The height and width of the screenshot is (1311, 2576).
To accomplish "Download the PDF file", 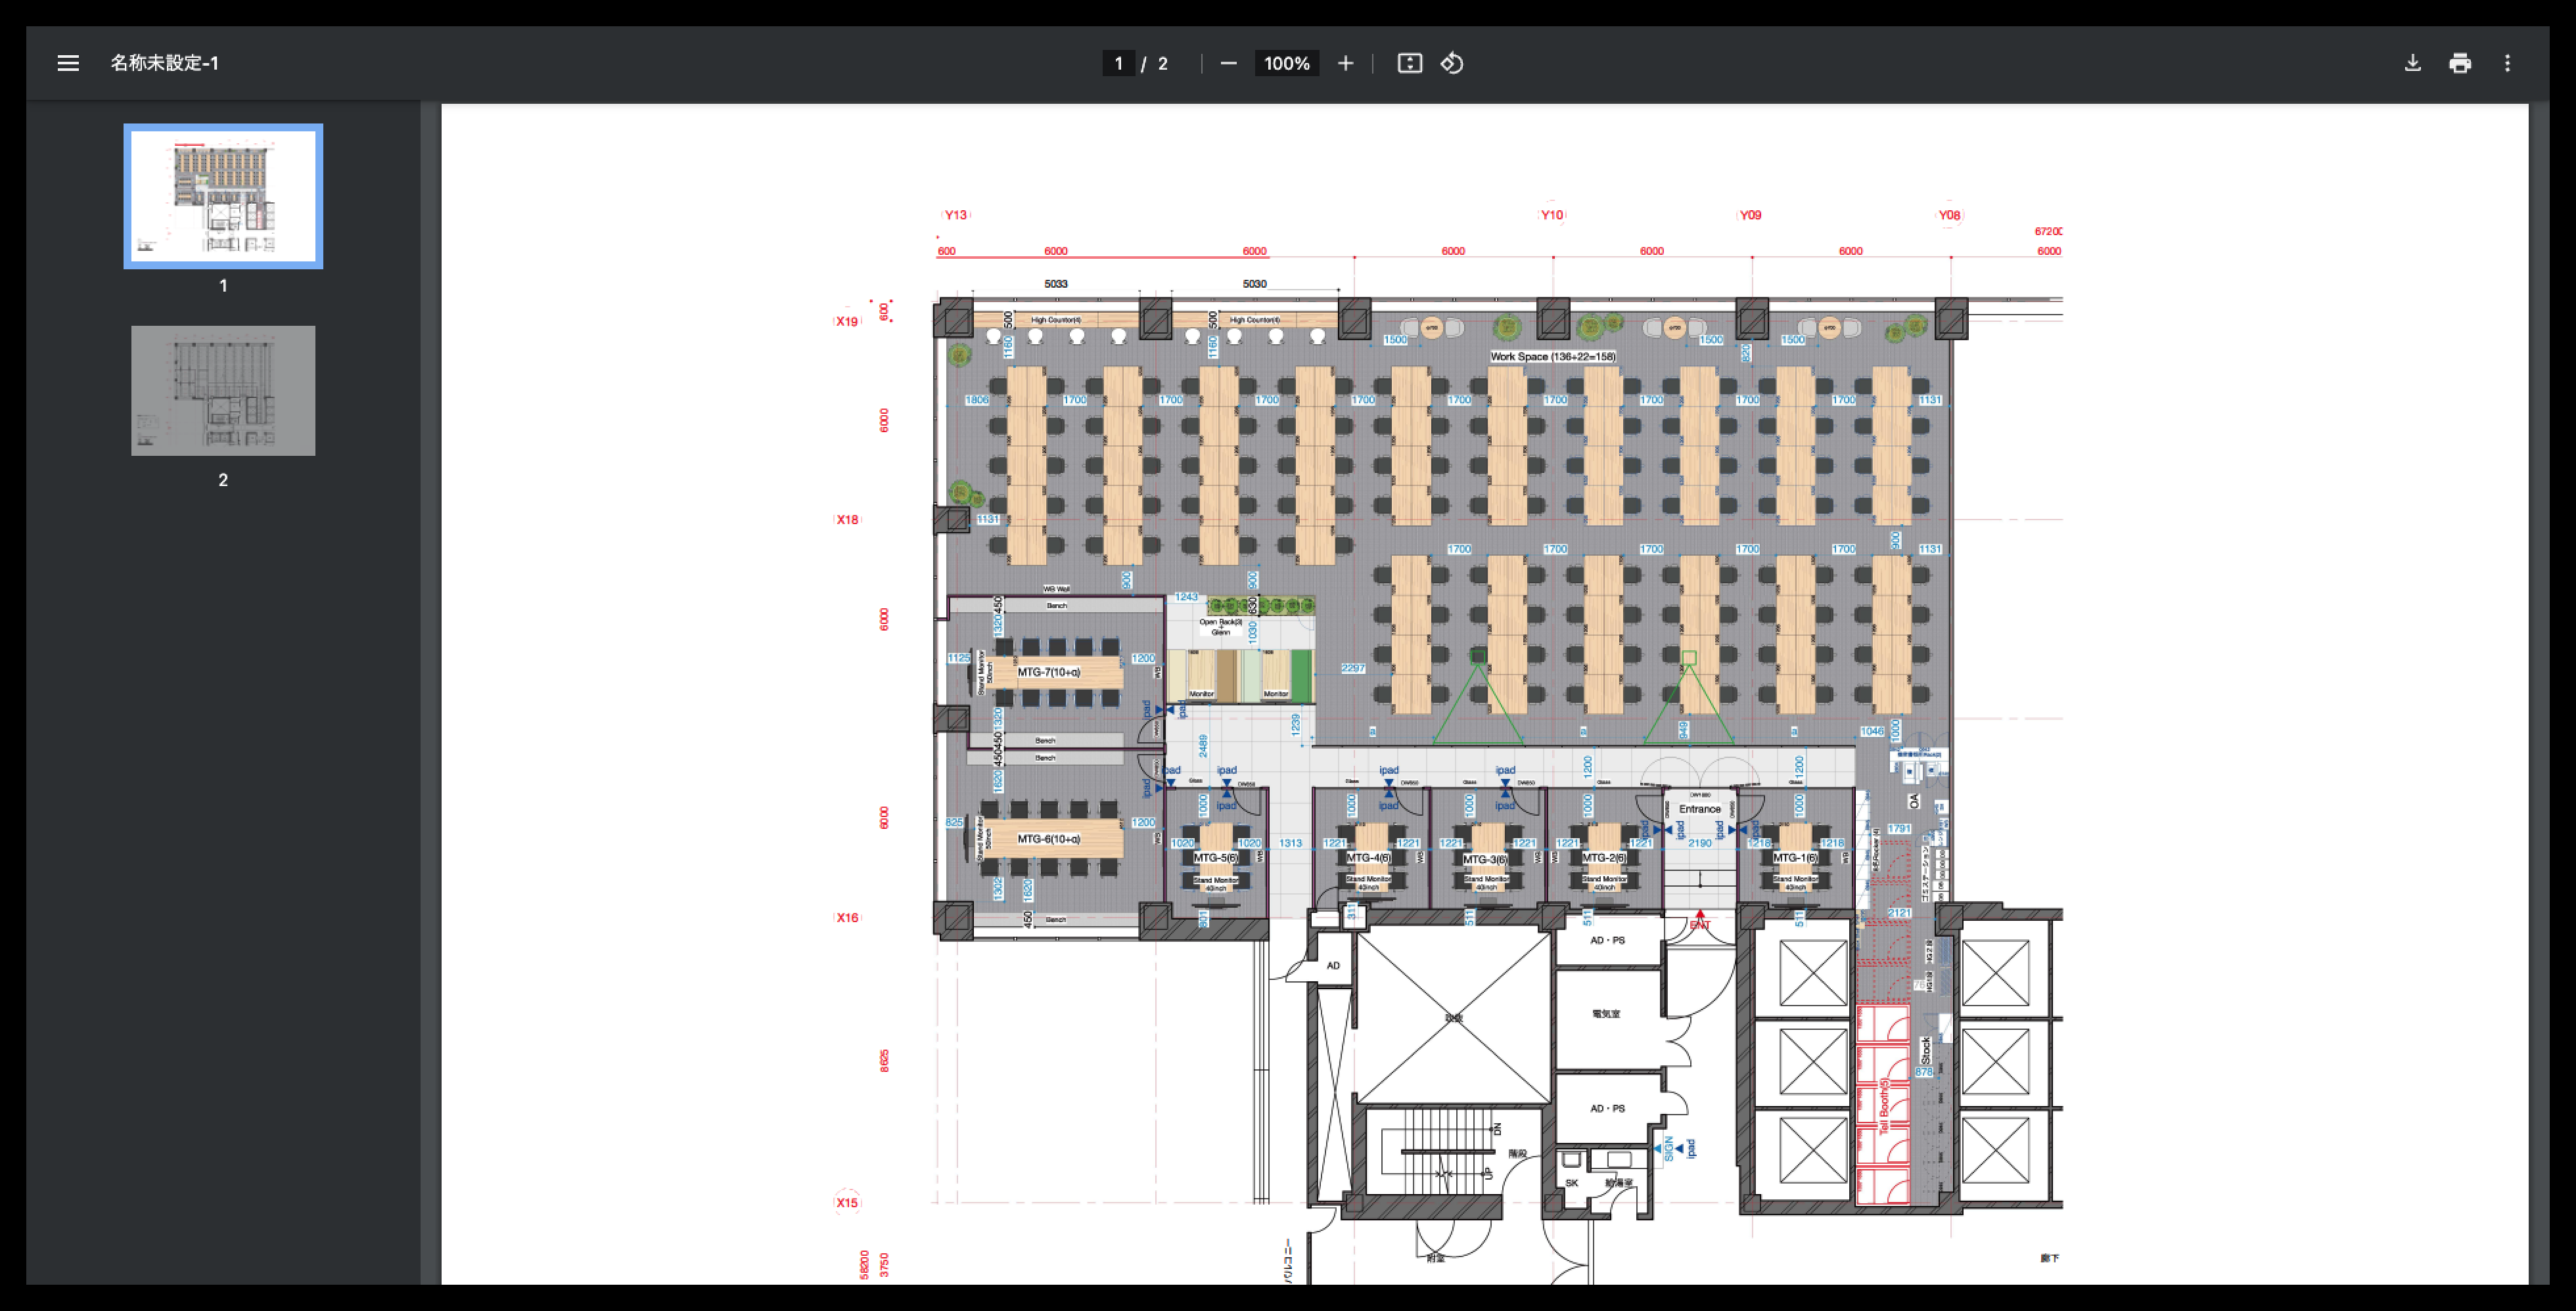I will click(2412, 63).
